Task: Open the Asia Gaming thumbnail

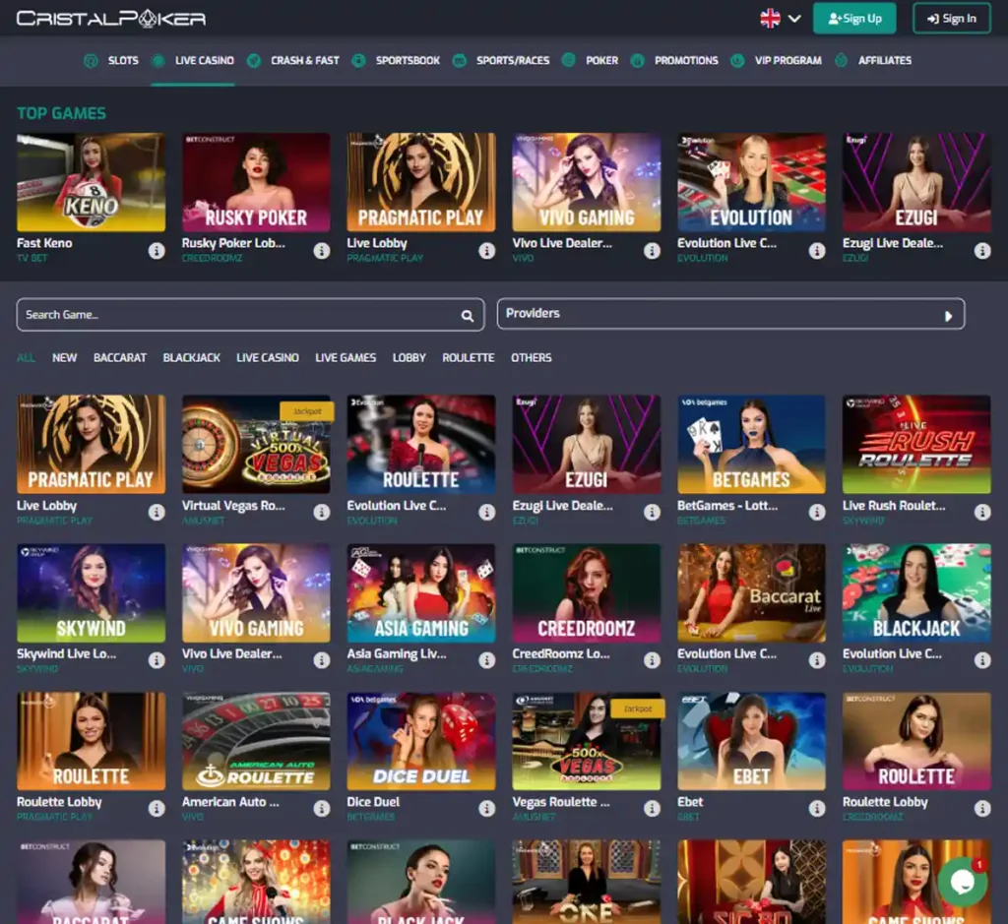Action: (x=421, y=593)
